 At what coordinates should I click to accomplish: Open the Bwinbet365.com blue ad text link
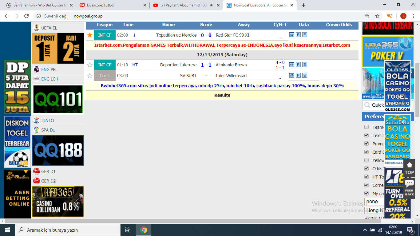[222, 86]
